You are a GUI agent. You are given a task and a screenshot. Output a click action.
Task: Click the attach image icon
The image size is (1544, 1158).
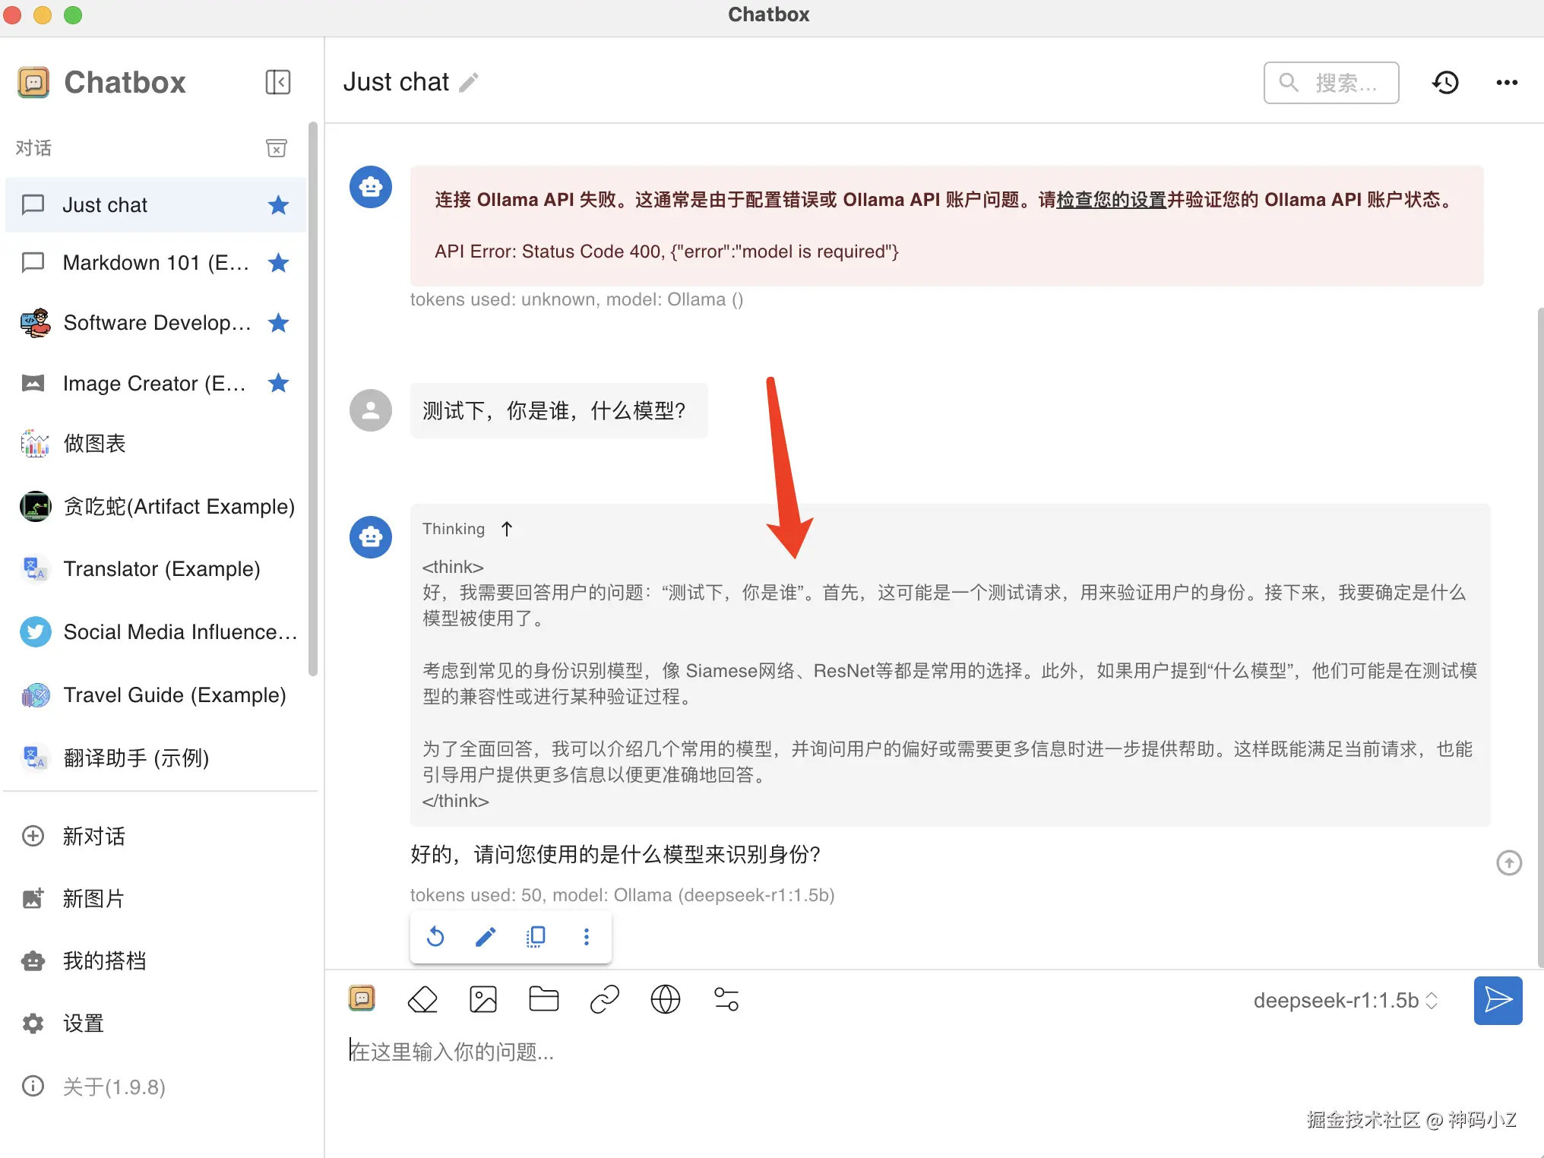pos(483,999)
